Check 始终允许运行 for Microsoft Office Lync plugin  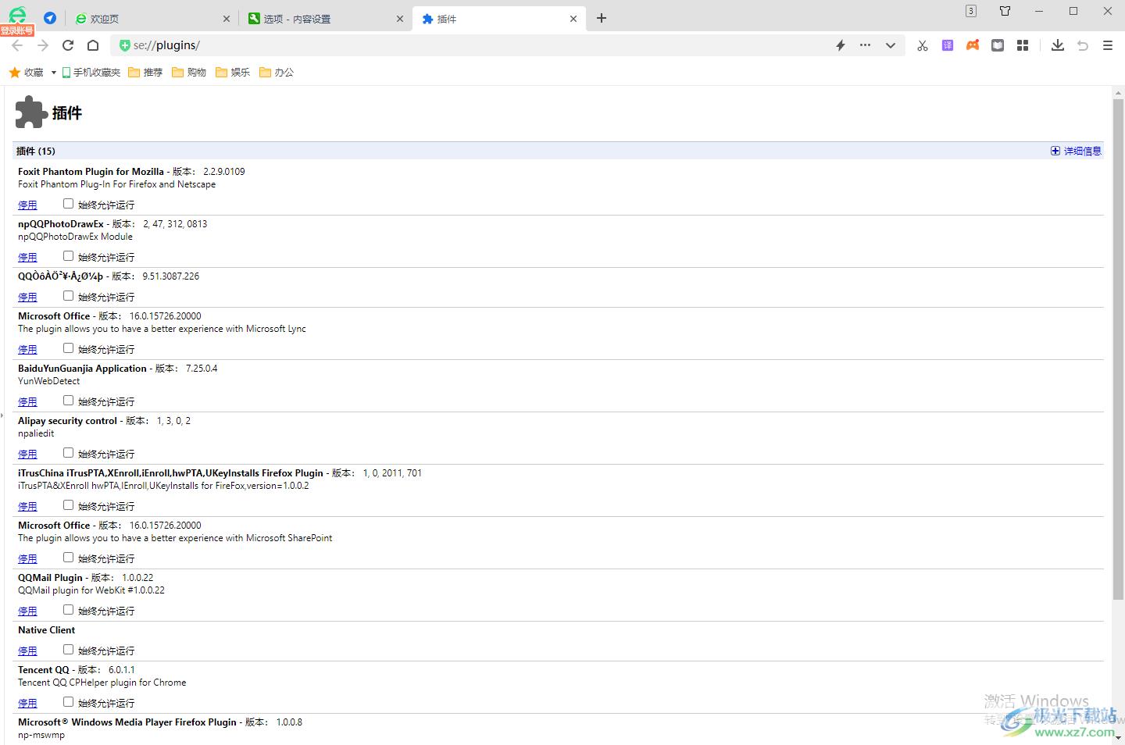pyautogui.click(x=68, y=348)
